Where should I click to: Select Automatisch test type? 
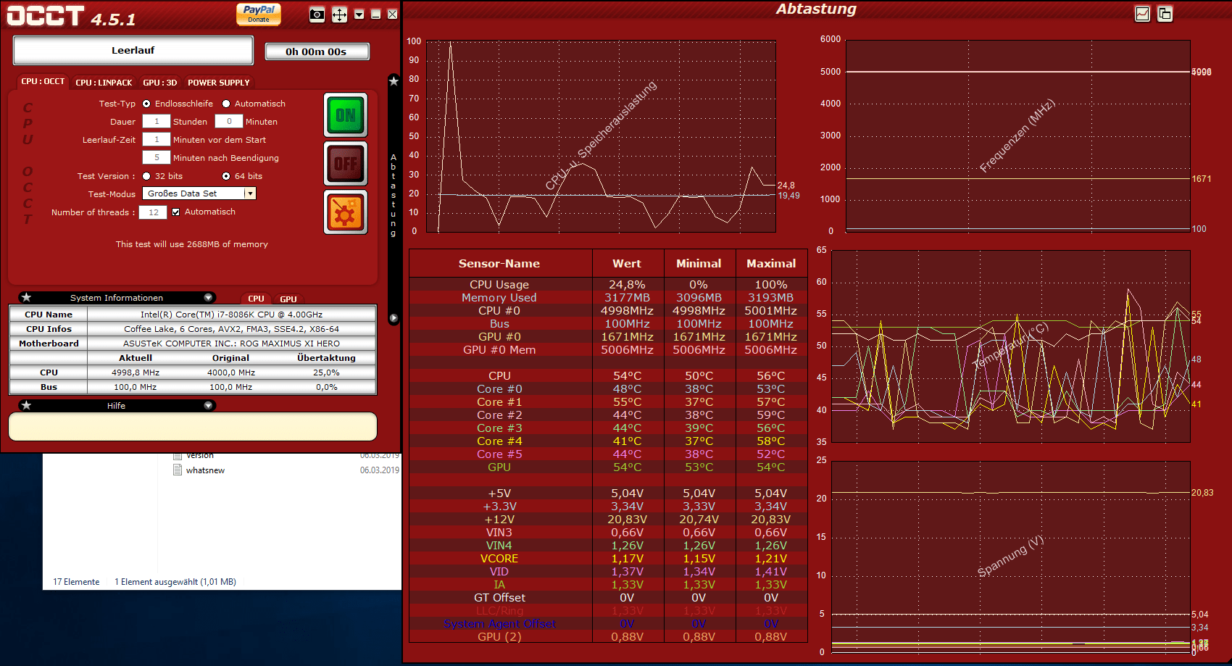click(x=226, y=104)
